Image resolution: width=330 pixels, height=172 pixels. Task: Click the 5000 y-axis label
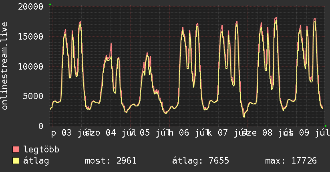33,96
